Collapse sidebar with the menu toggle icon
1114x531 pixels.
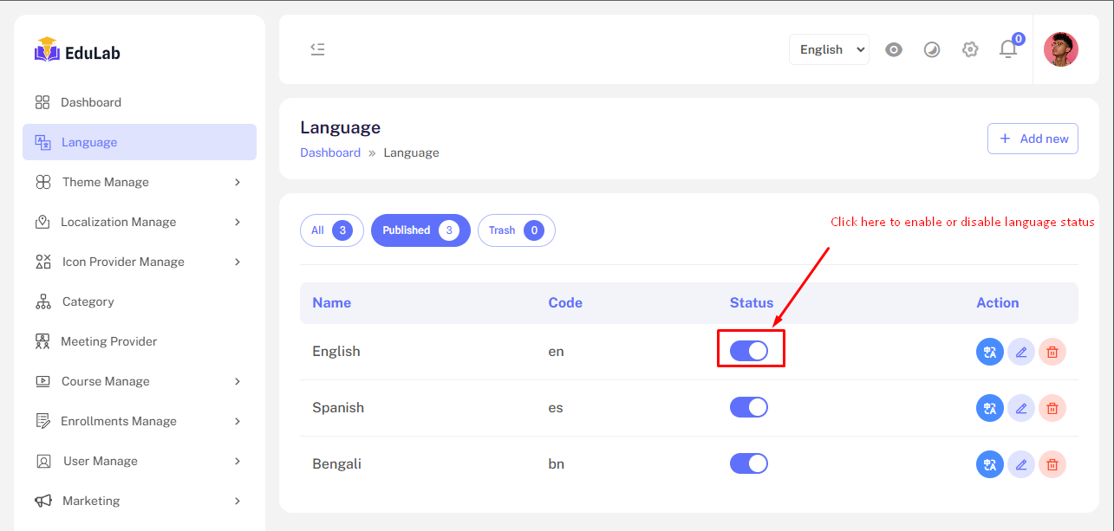coord(317,49)
